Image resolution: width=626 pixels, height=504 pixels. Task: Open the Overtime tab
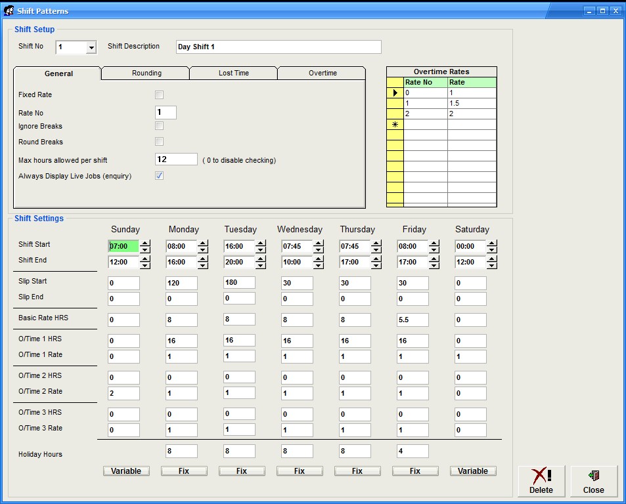323,73
